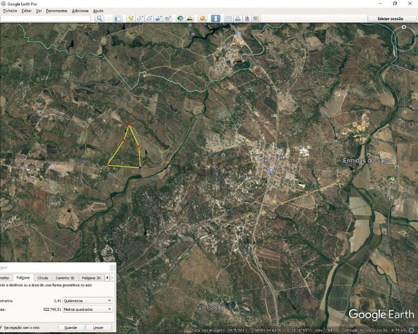
Task: Click the Record Tour icon
Action: [x=168, y=19]
